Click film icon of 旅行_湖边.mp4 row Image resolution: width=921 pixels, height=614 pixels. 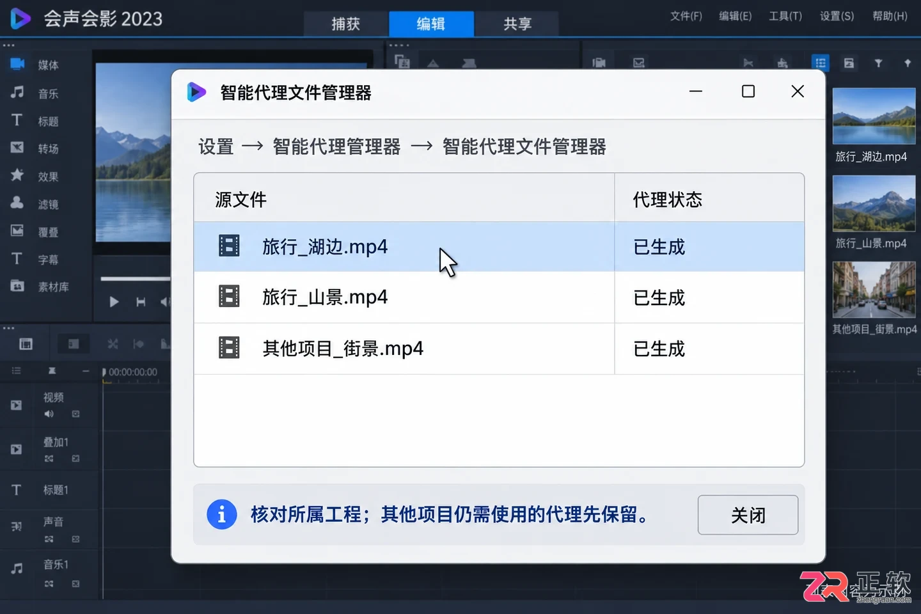[x=229, y=246]
